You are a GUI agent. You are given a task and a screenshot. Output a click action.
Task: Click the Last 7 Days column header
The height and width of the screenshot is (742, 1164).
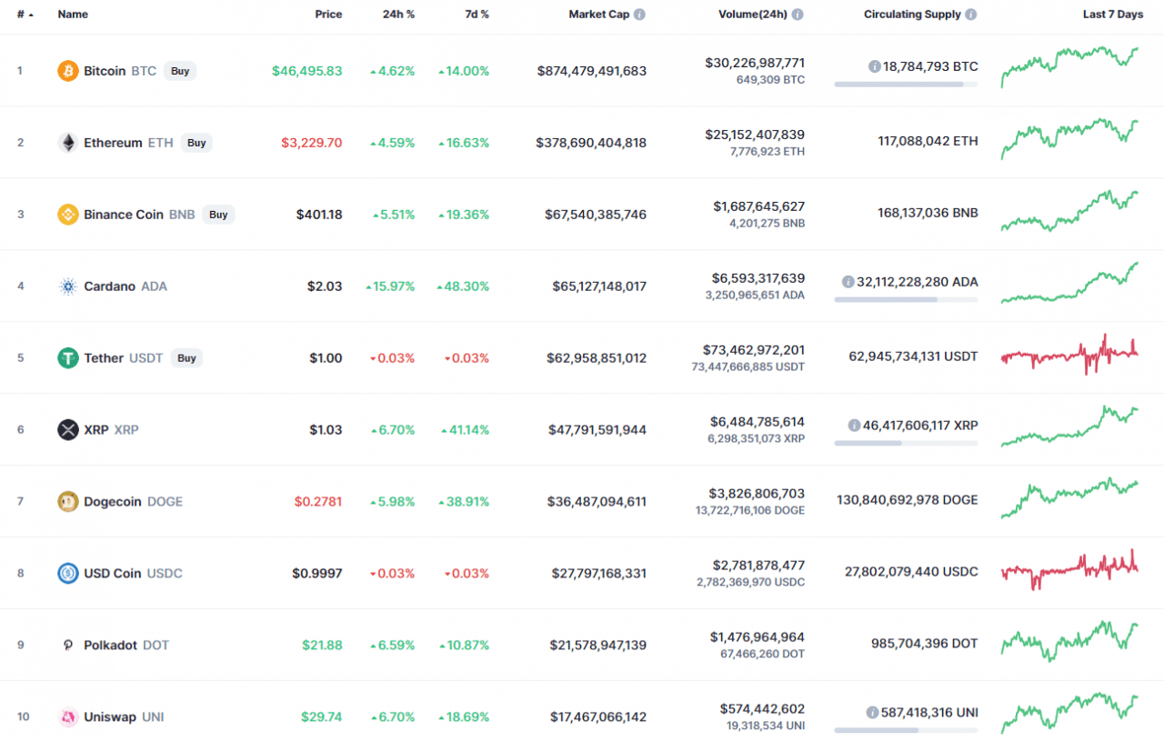pos(1113,15)
